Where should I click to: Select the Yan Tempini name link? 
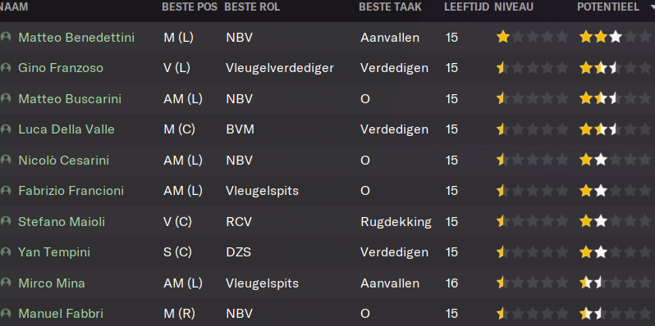click(54, 252)
